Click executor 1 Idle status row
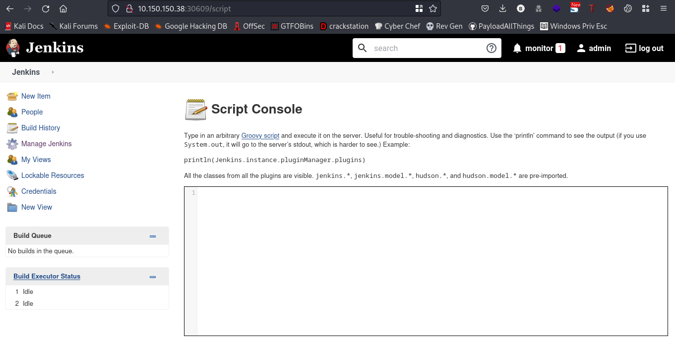This screenshot has width=675, height=341. (87, 292)
